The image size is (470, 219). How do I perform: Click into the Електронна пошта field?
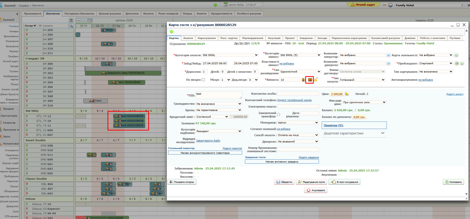pyautogui.click(x=298, y=107)
